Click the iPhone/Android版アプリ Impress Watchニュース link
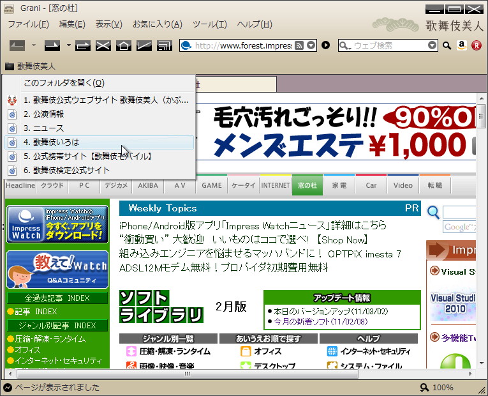This screenshot has height=396, width=488. pyautogui.click(x=253, y=225)
